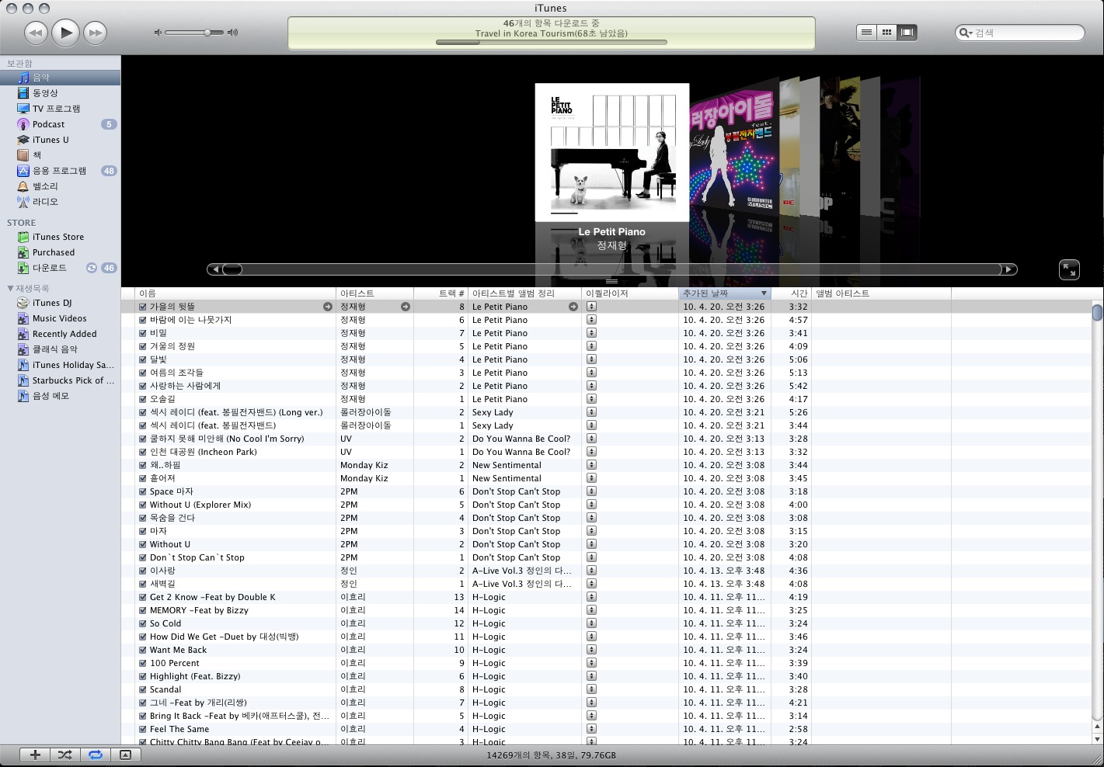Enter full screen Cover Flow

pos(1069,269)
